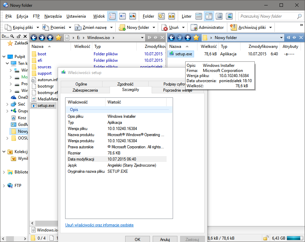Open the path dropdown in the Nowy folder pane
305x242 pixels.
click(x=281, y=38)
